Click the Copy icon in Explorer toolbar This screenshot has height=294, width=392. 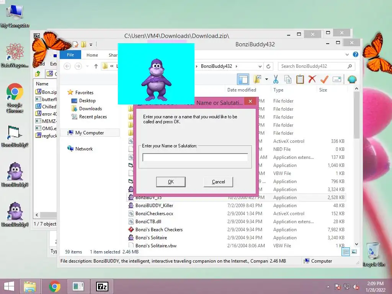point(288,79)
